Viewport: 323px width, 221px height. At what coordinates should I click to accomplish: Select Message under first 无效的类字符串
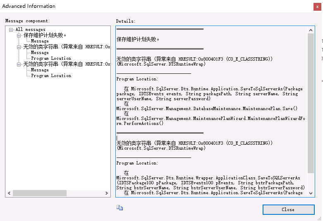tap(40, 53)
